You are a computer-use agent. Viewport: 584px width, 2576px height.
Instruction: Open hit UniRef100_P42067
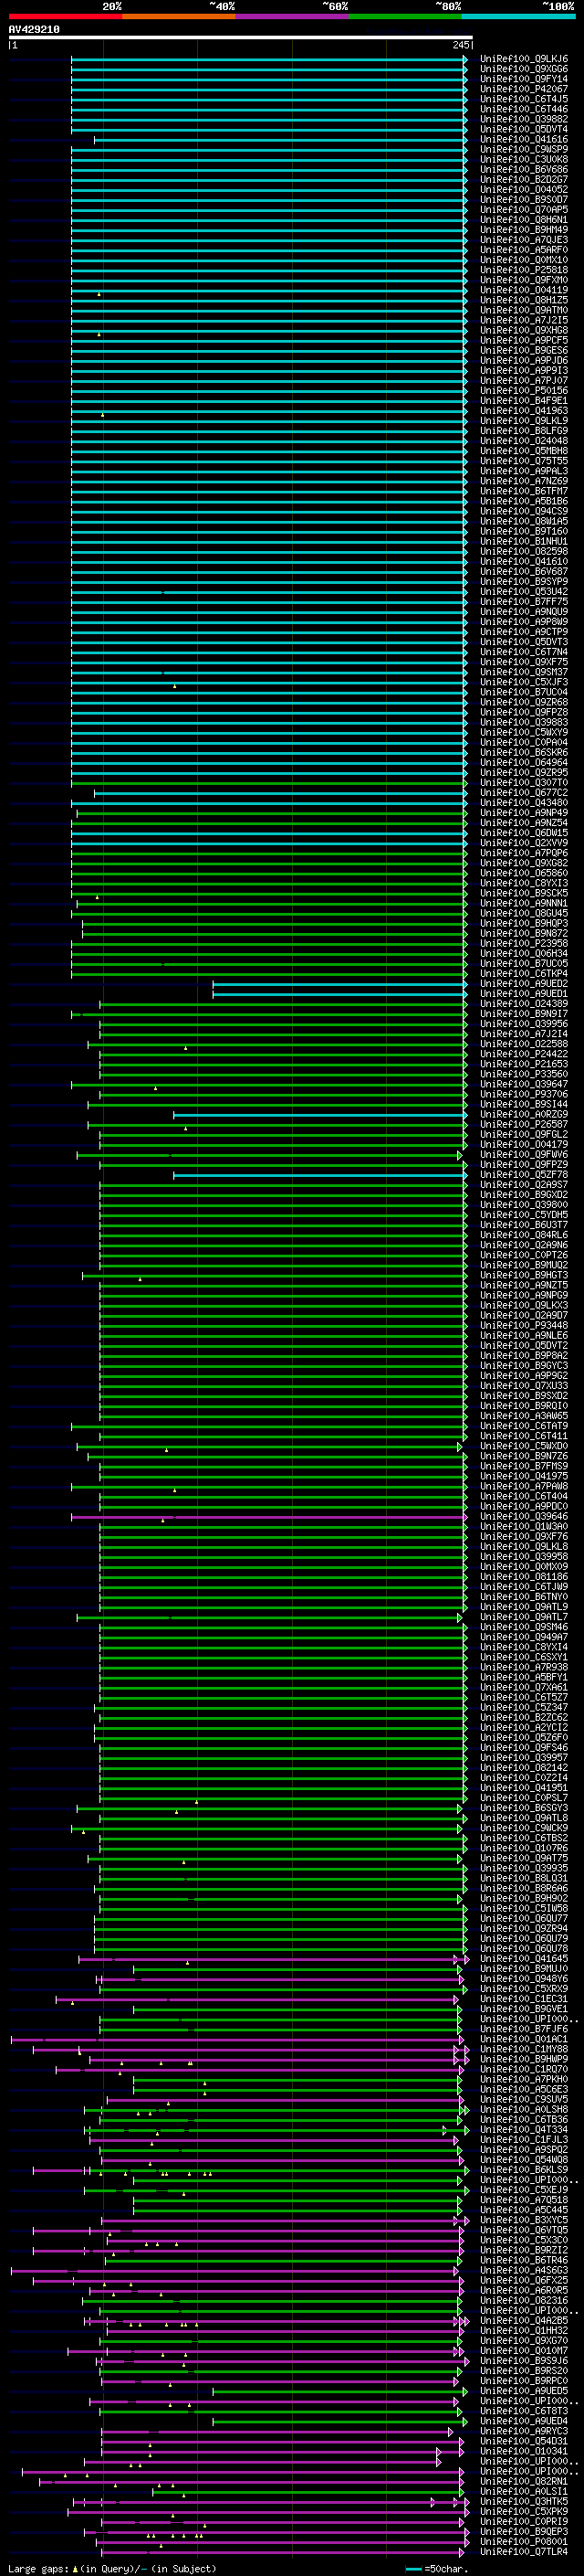click(524, 89)
